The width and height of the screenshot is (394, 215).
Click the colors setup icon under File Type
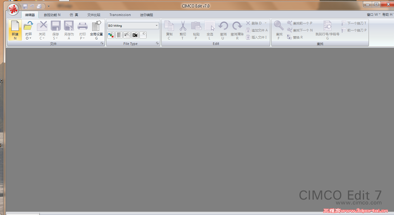point(111,35)
